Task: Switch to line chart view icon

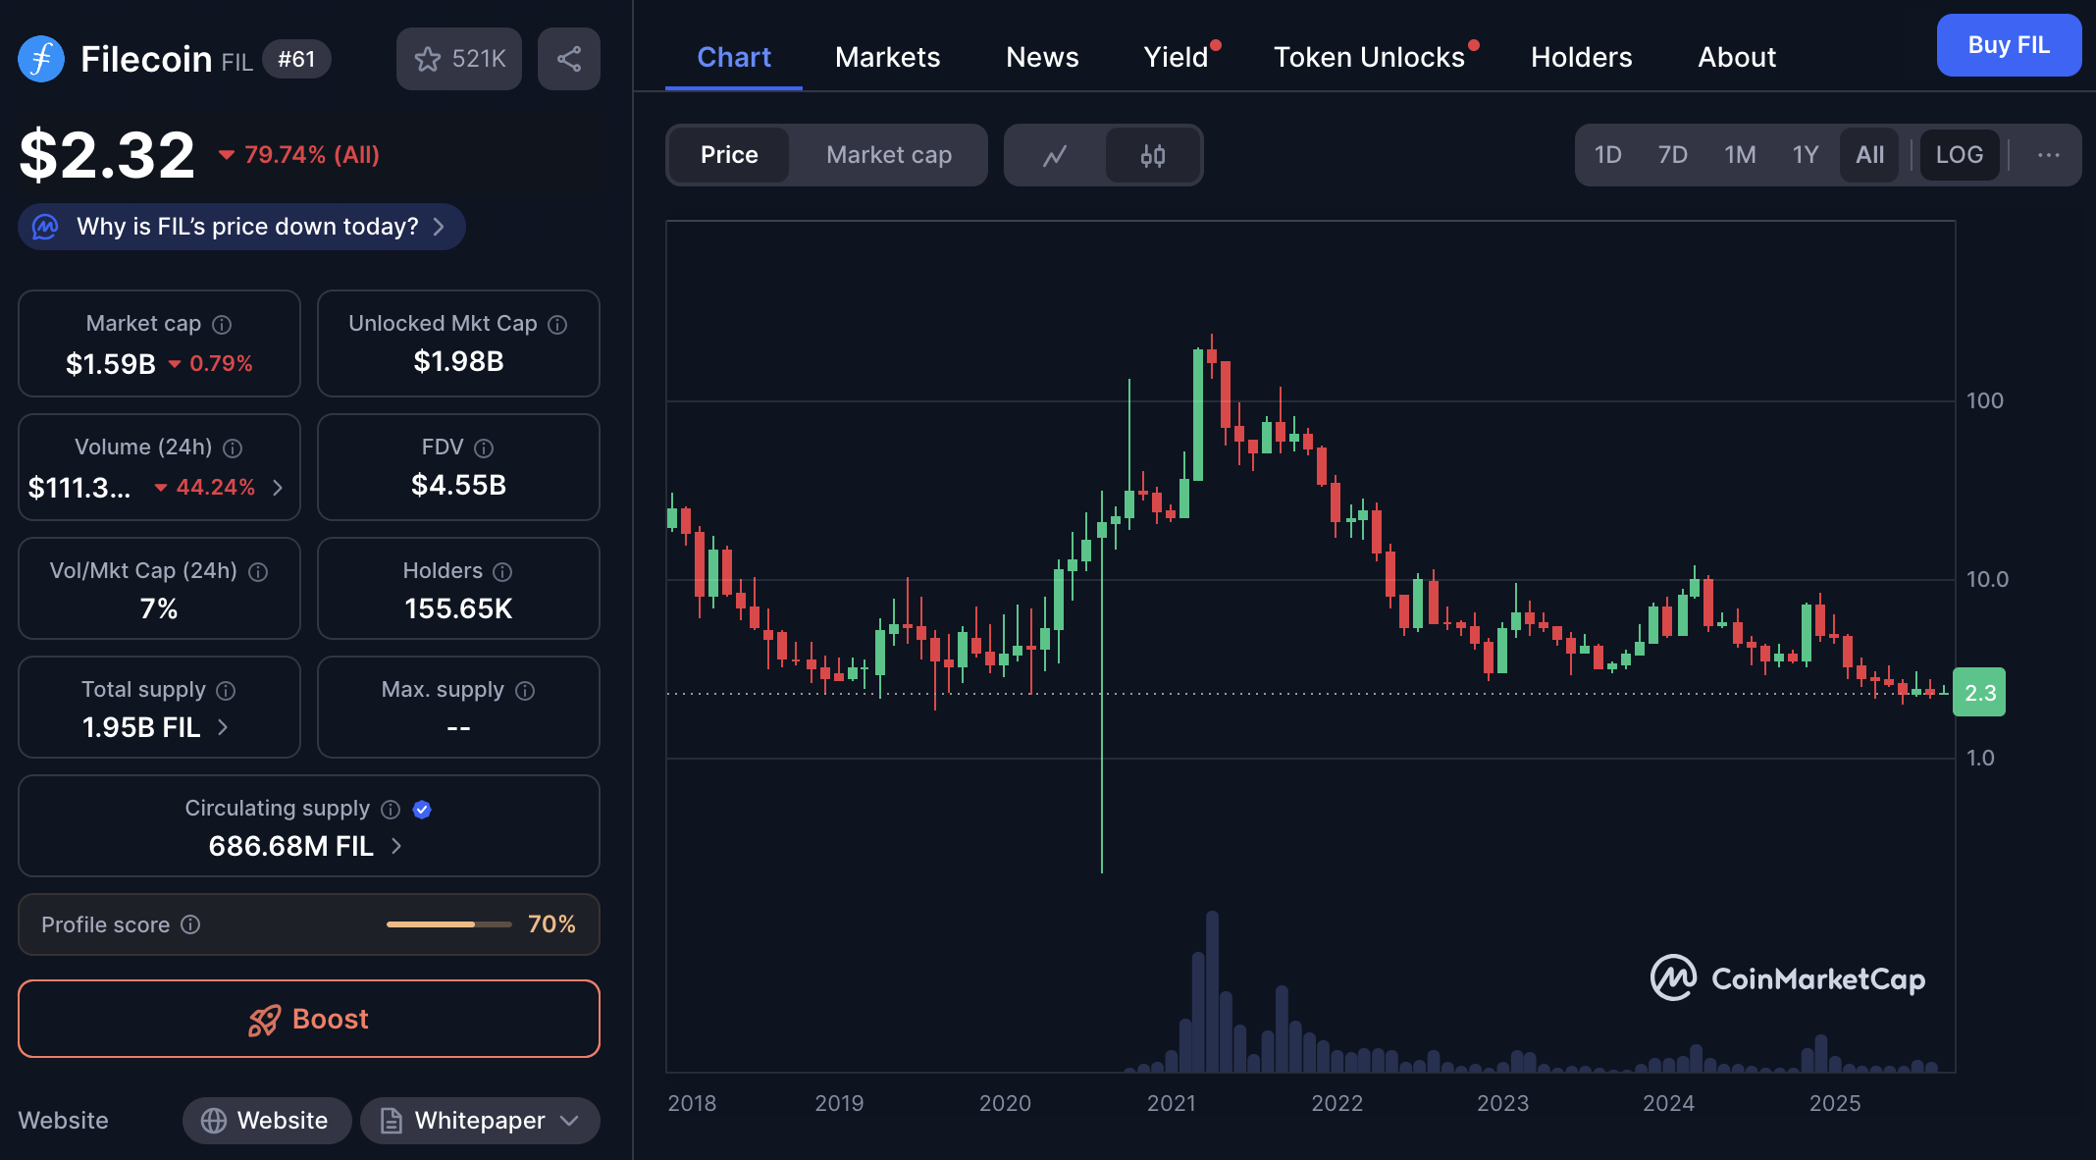Action: (1055, 155)
